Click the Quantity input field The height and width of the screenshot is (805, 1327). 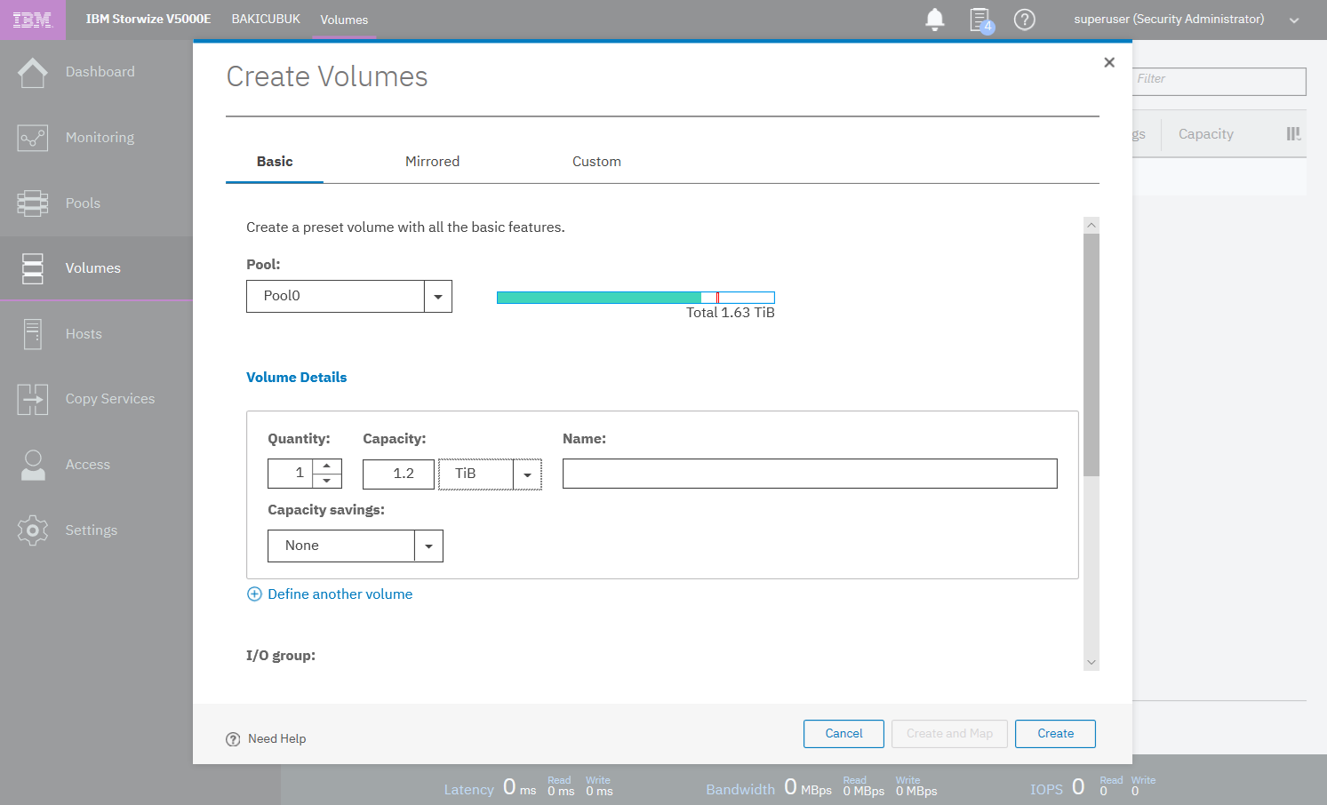[x=291, y=474]
